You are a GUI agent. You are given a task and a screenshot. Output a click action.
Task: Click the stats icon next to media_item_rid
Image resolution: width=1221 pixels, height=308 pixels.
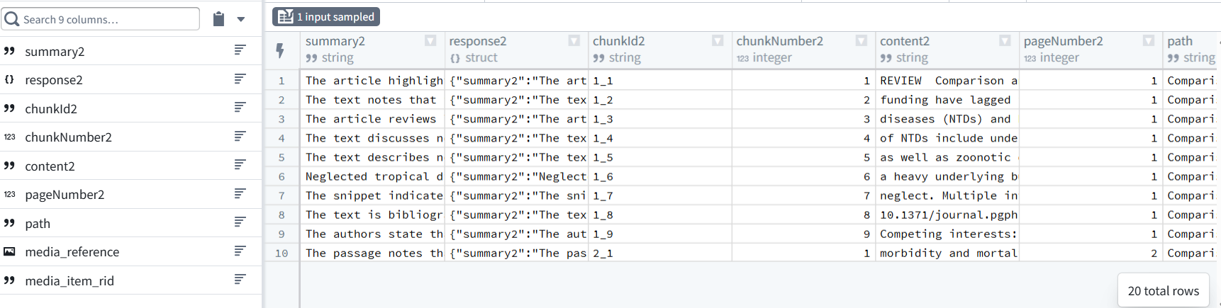(240, 280)
